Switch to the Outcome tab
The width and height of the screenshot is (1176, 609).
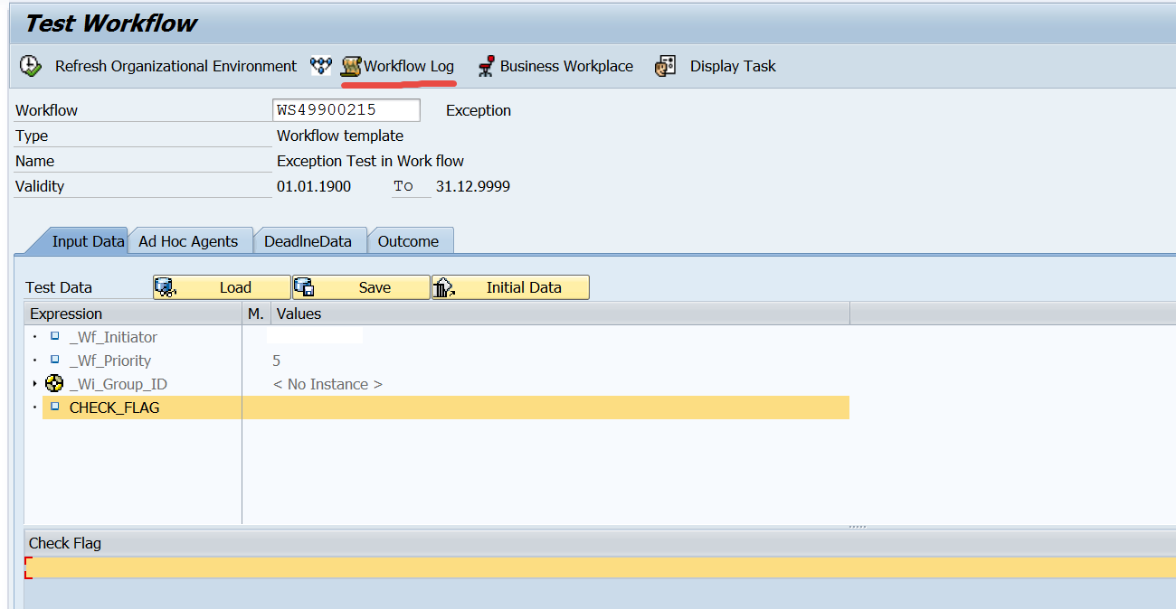point(408,241)
